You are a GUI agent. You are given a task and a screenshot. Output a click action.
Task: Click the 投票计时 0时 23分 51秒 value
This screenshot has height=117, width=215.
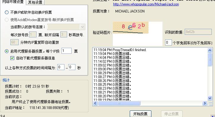pos(37,86)
